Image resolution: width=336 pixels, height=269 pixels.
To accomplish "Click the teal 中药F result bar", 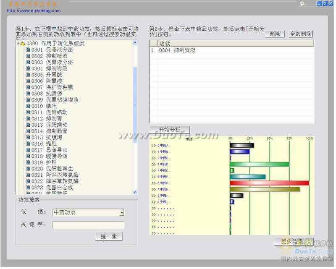I will click(247, 177).
